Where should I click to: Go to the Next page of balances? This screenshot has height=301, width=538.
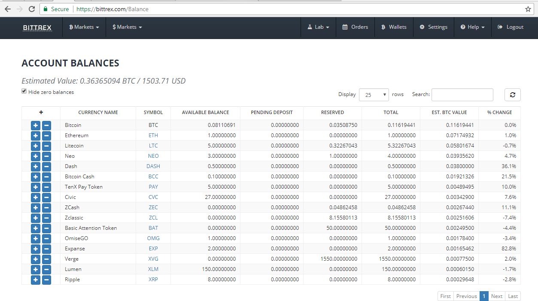coord(497,296)
